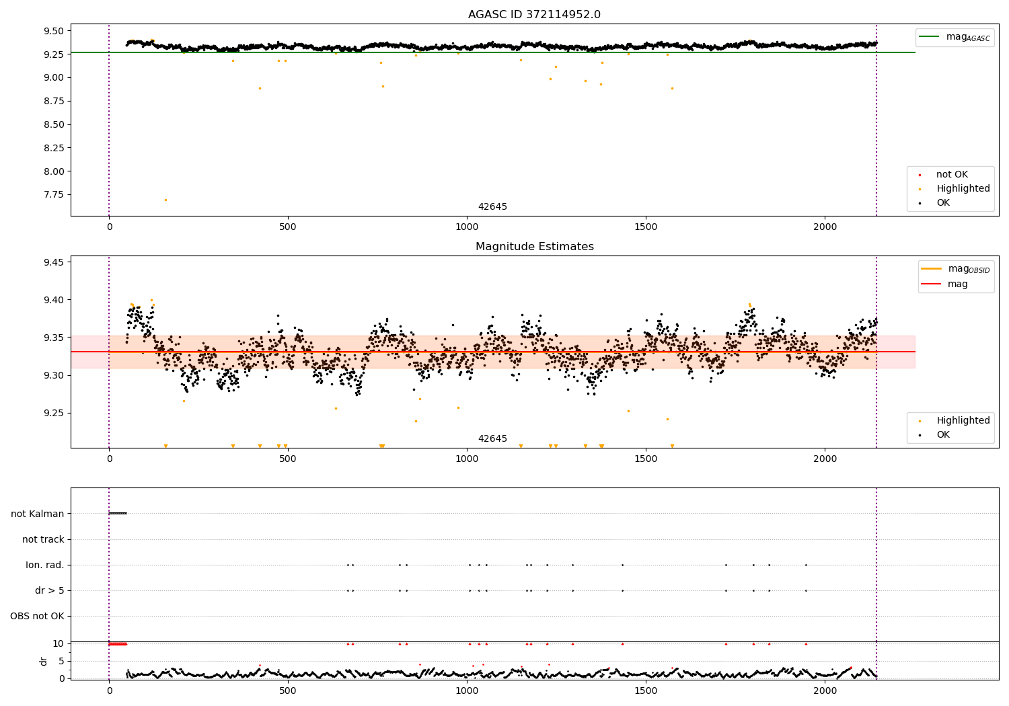1009x706 pixels.
Task: Click the green mag AGASC legend line sample
Action: coord(929,36)
